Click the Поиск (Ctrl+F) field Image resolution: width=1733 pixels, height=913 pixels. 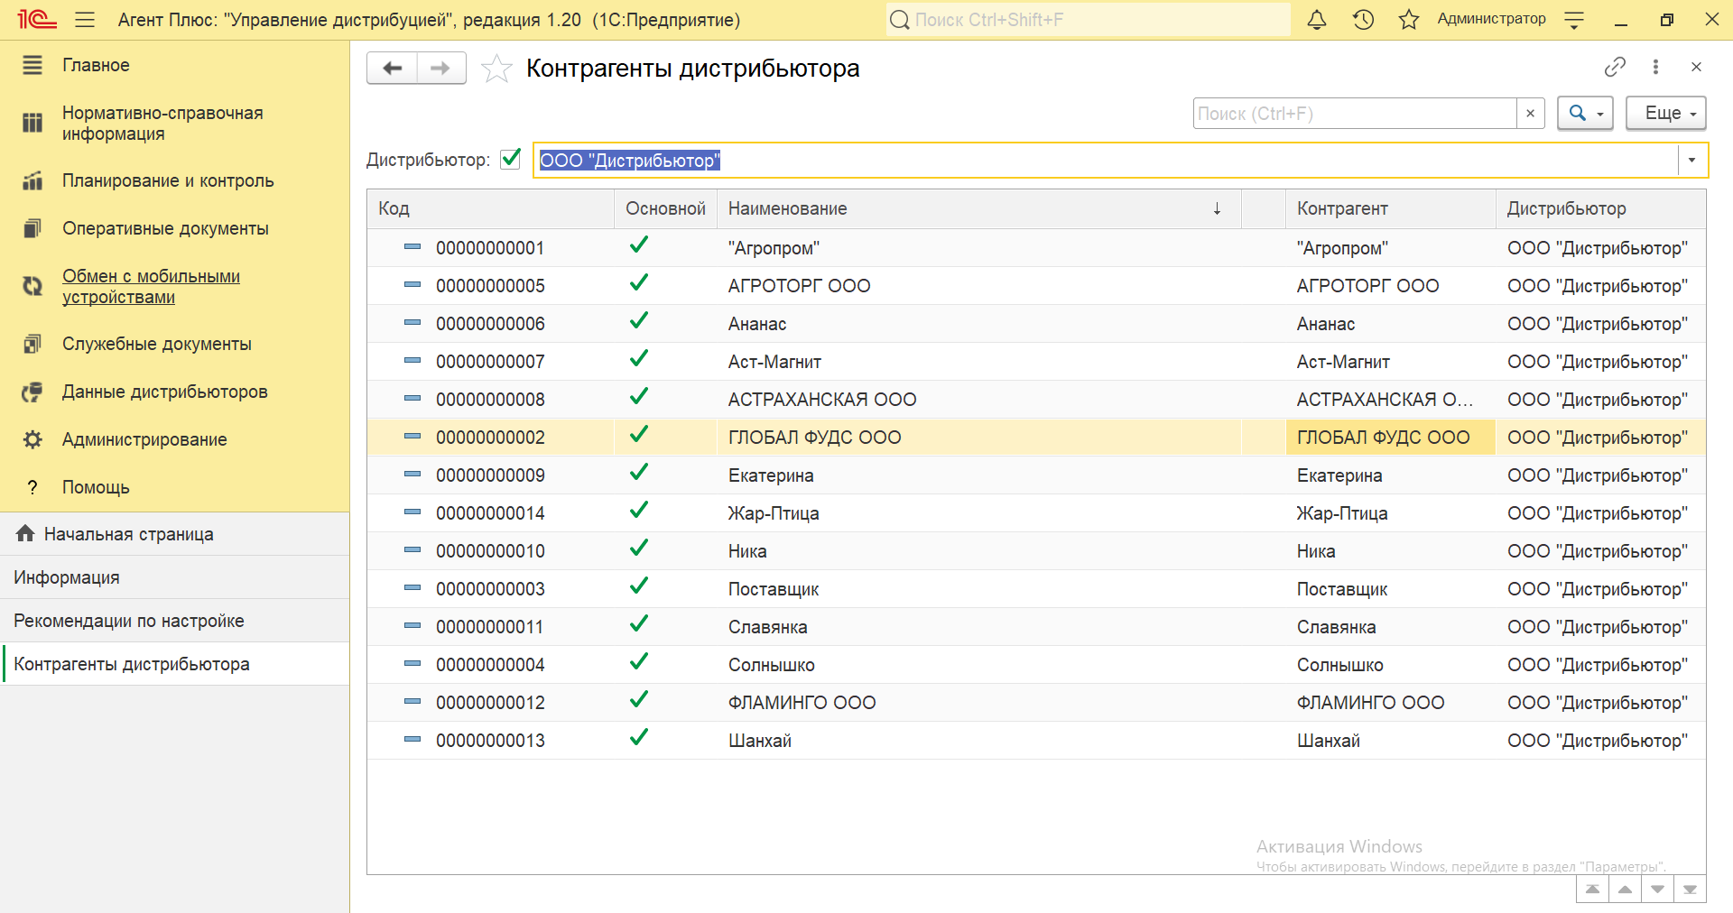[1355, 114]
